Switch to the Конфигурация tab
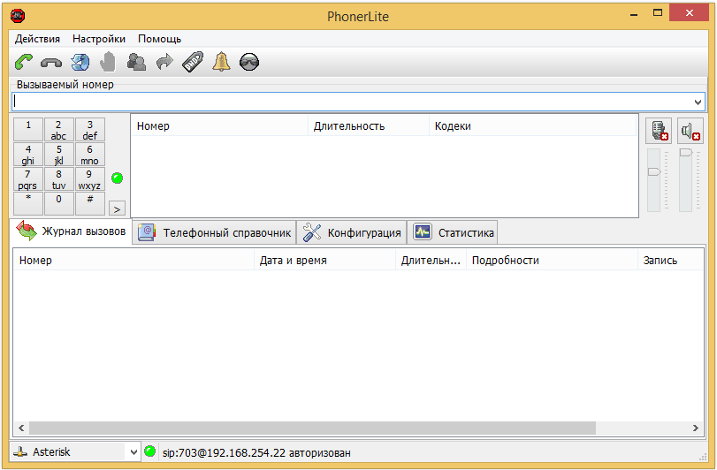The width and height of the screenshot is (717, 470). (x=352, y=232)
